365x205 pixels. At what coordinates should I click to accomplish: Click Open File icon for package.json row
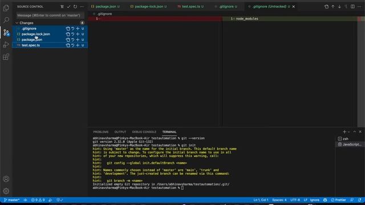pyautogui.click(x=68, y=40)
